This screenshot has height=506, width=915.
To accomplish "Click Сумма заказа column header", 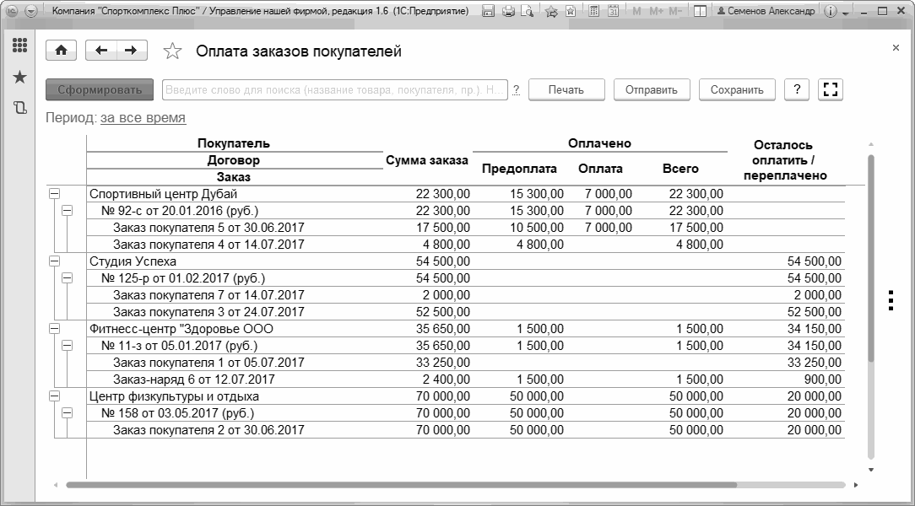I will click(x=427, y=160).
